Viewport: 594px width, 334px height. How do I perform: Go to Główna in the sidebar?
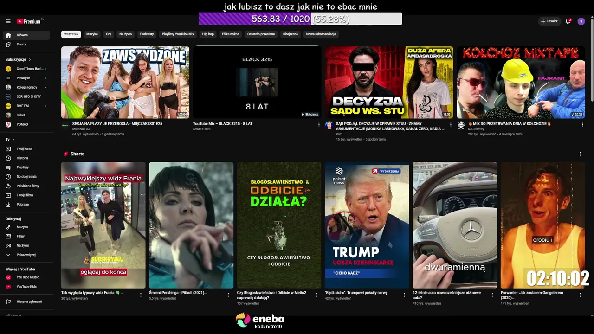(27, 35)
